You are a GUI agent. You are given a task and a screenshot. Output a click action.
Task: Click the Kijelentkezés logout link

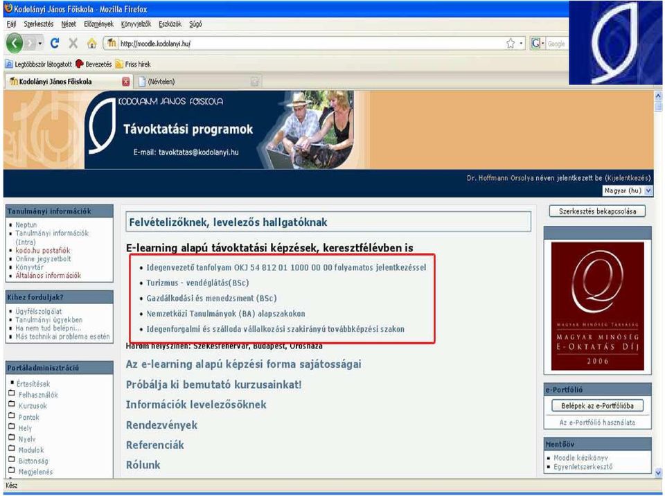click(628, 178)
